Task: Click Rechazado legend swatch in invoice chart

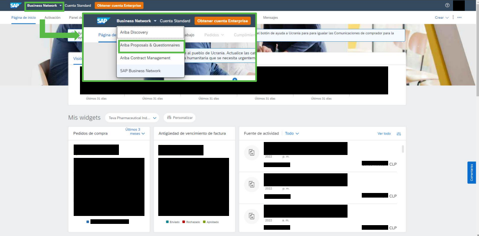Action: click(x=184, y=222)
